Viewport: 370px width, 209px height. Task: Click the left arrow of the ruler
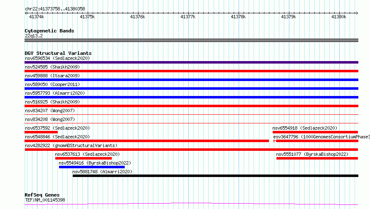pos(26,13)
